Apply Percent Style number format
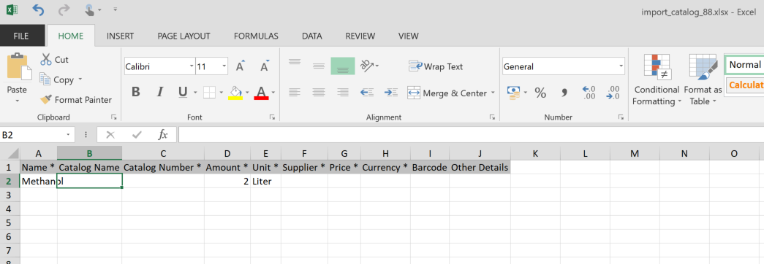Screen dimensions: 764x264 [x=540, y=93]
